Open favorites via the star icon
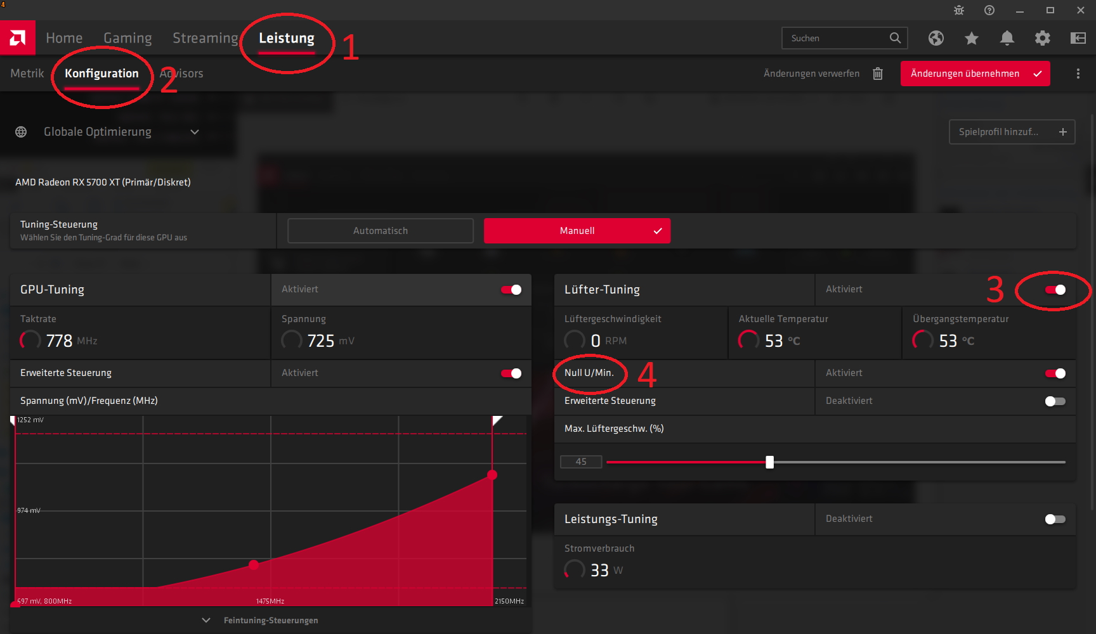Viewport: 1096px width, 634px height. [972, 38]
